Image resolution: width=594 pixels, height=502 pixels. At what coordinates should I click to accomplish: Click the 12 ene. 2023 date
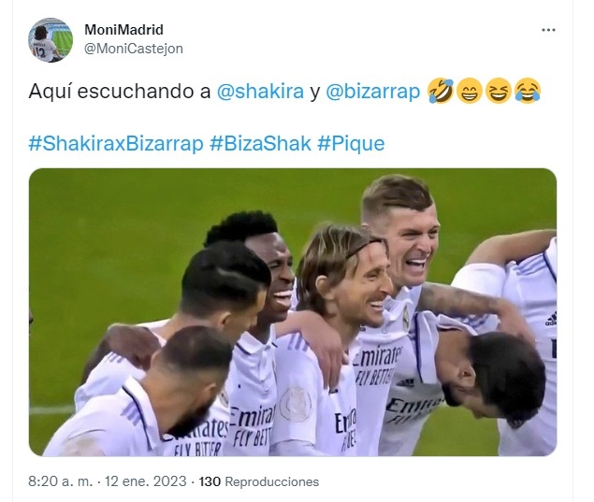(x=146, y=481)
